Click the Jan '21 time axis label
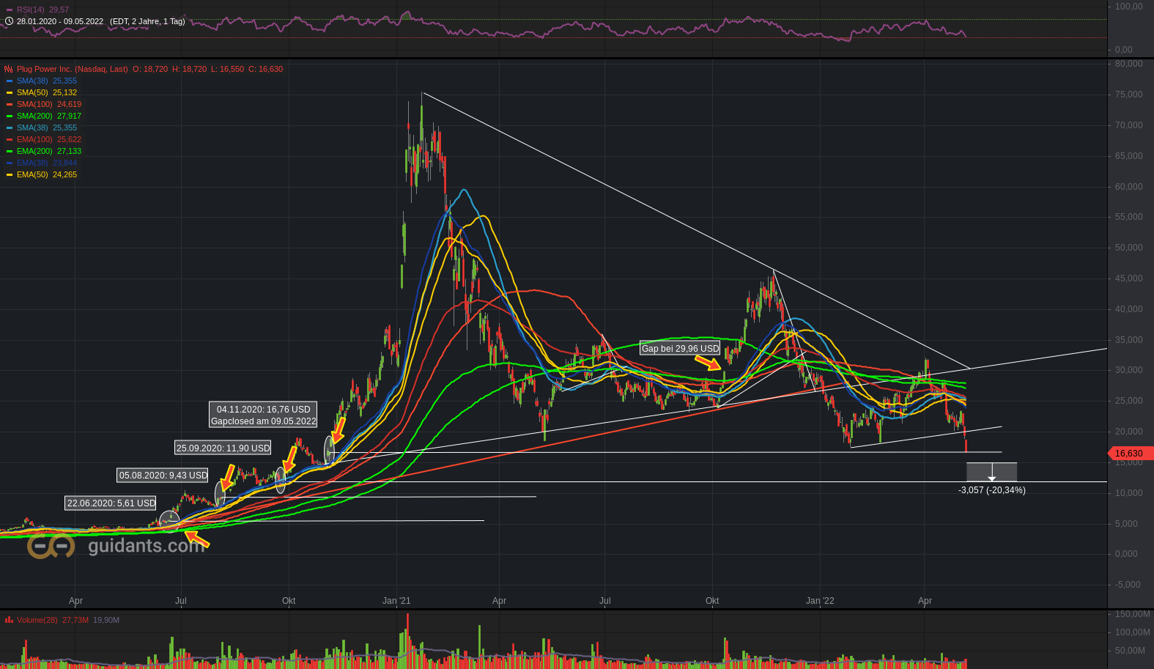1154x669 pixels. [x=396, y=601]
